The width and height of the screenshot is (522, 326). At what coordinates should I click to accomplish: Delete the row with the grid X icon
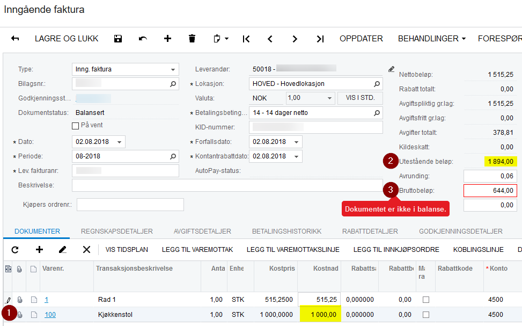[x=86, y=249]
